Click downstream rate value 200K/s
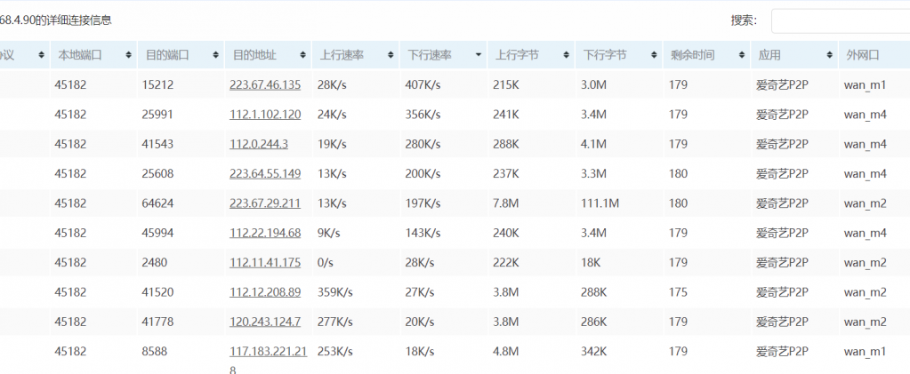Image resolution: width=910 pixels, height=374 pixels. tap(423, 173)
